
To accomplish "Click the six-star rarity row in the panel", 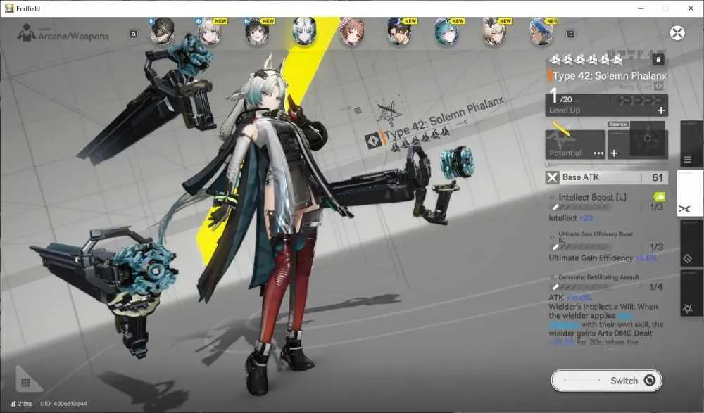I will pyautogui.click(x=586, y=59).
